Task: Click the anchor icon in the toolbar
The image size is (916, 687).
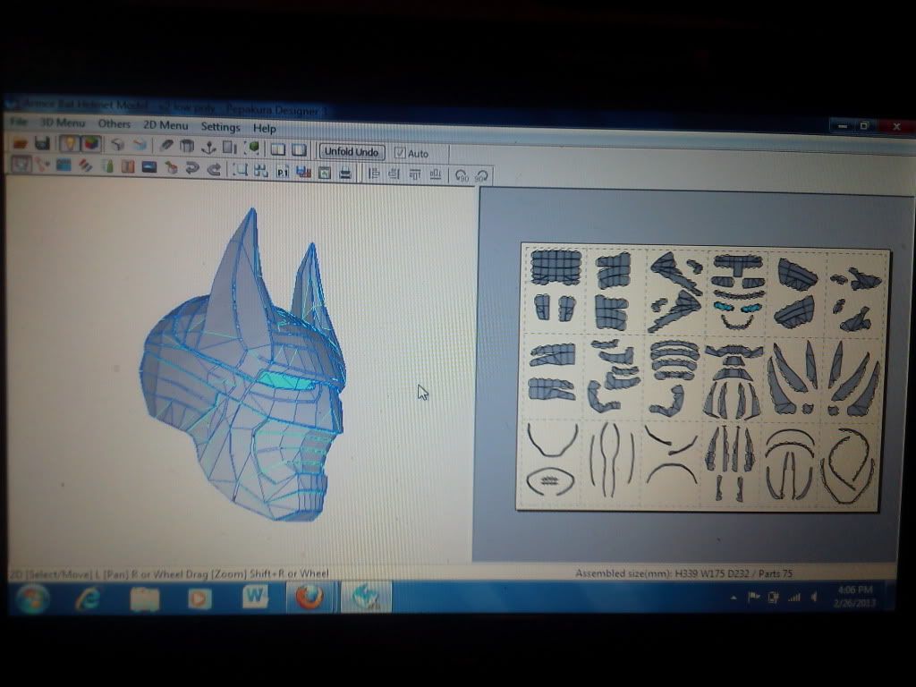Action: click(x=208, y=148)
